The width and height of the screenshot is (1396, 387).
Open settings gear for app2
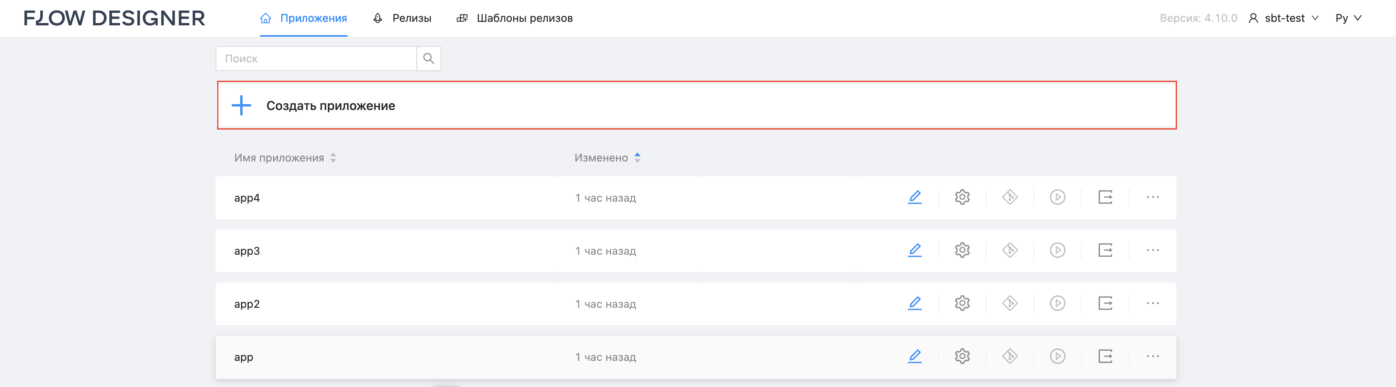pyautogui.click(x=962, y=303)
